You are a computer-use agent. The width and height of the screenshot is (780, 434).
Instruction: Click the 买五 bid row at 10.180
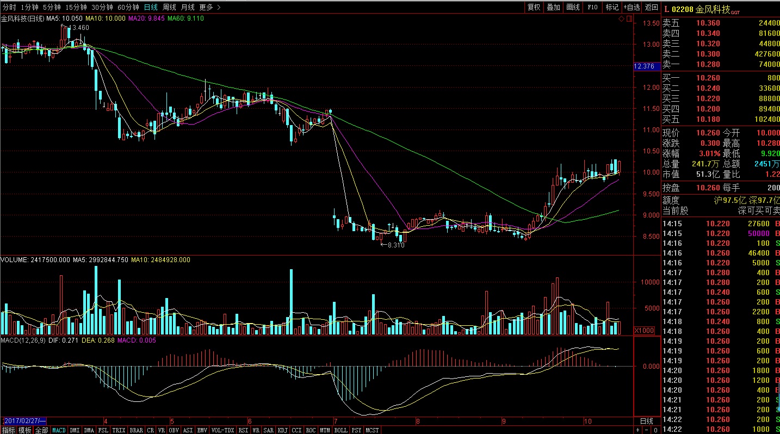point(721,119)
